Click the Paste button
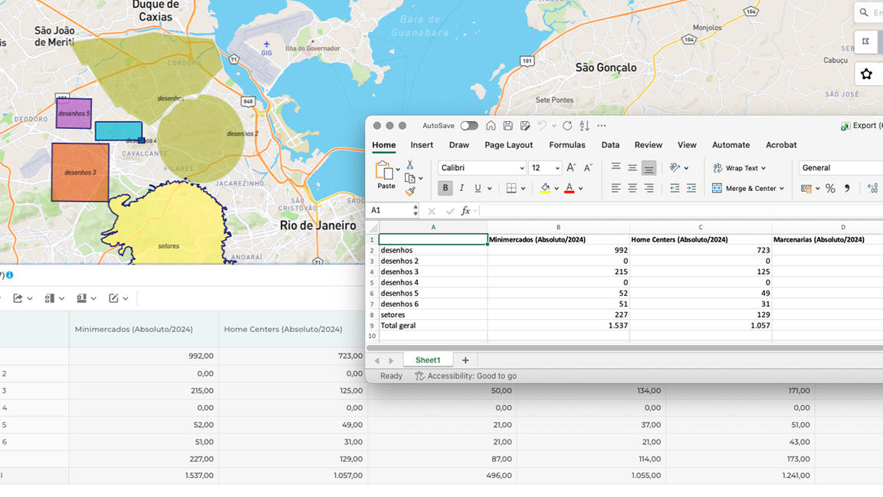Viewport: 883px width, 497px height. coord(386,176)
